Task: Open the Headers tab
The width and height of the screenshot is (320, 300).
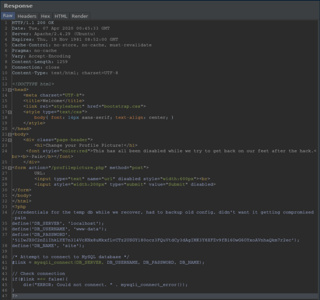Action: coord(27,16)
